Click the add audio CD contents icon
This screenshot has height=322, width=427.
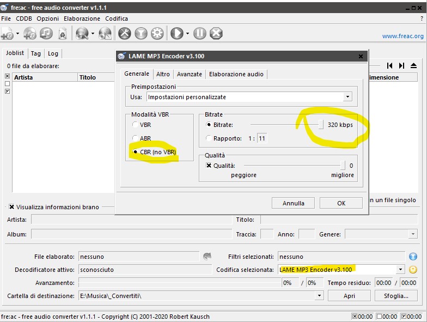pos(29,34)
